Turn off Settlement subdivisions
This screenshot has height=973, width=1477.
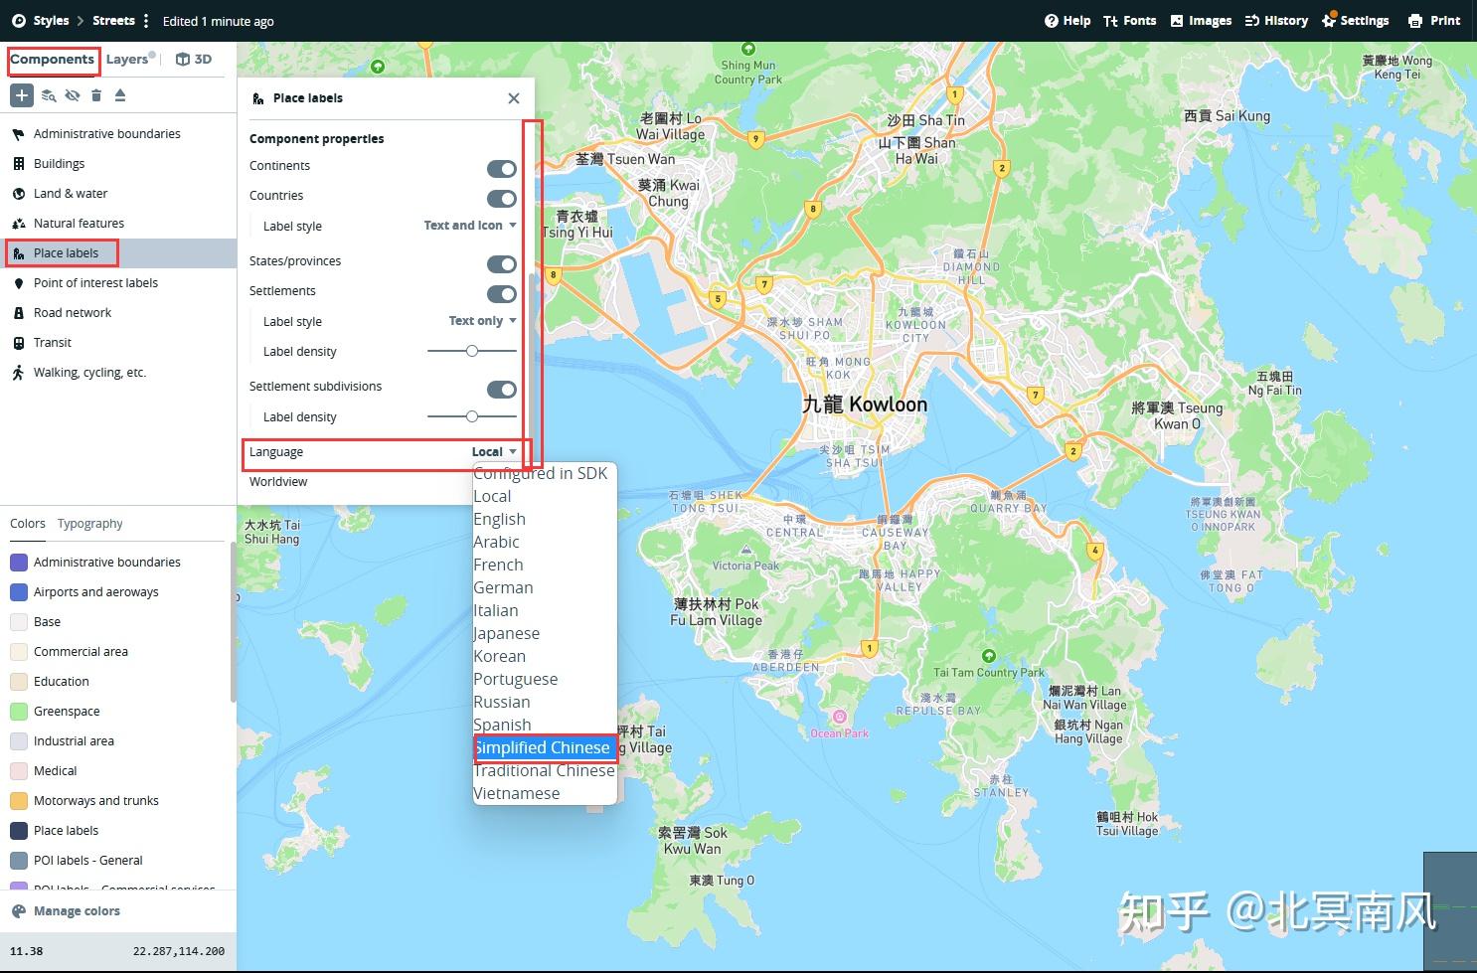501,389
